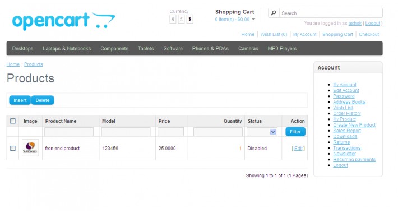Sort by Price column header
This screenshot has width=398, height=213.
point(164,121)
